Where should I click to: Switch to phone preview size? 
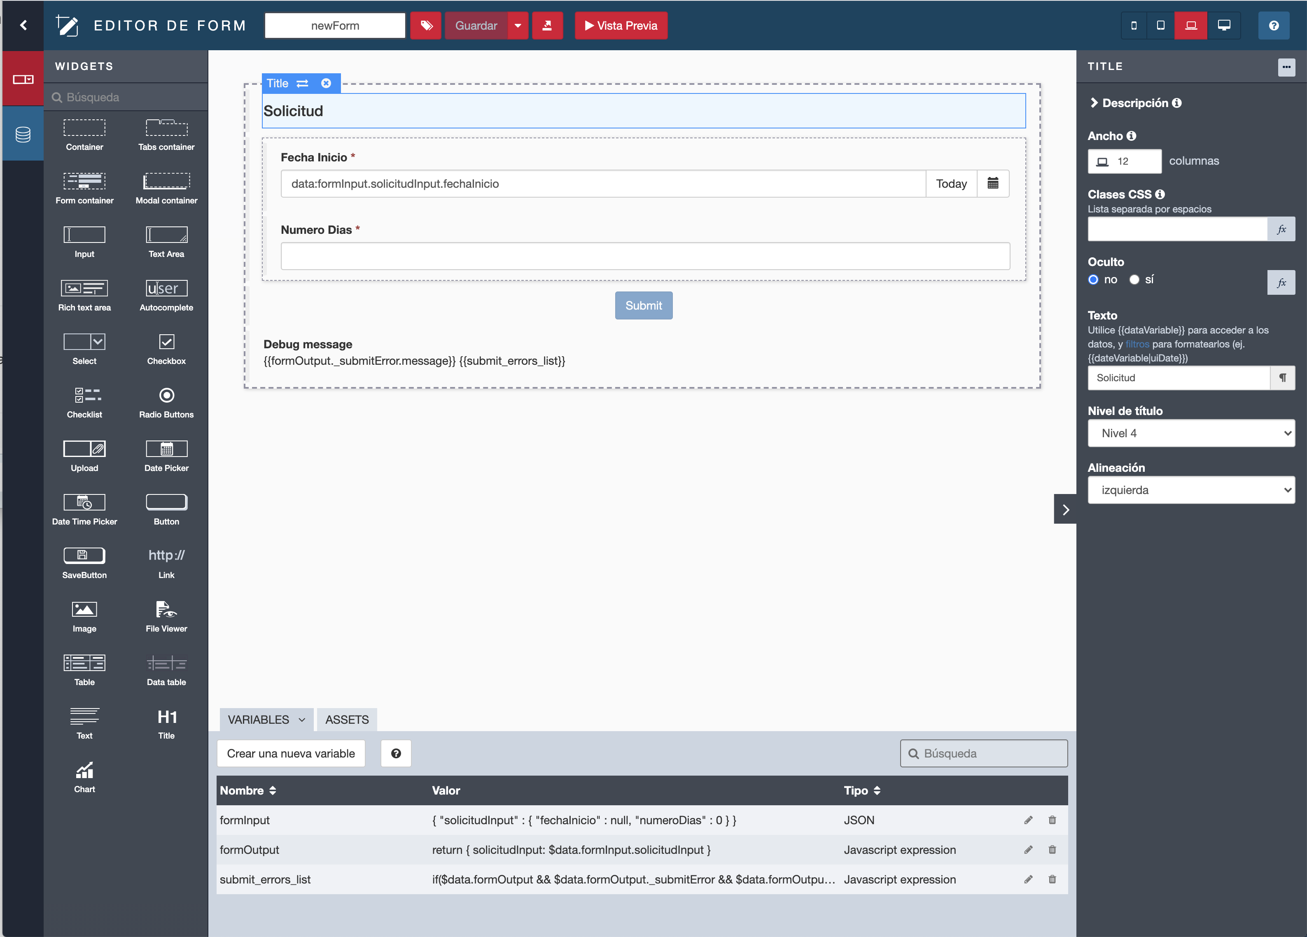1134,26
